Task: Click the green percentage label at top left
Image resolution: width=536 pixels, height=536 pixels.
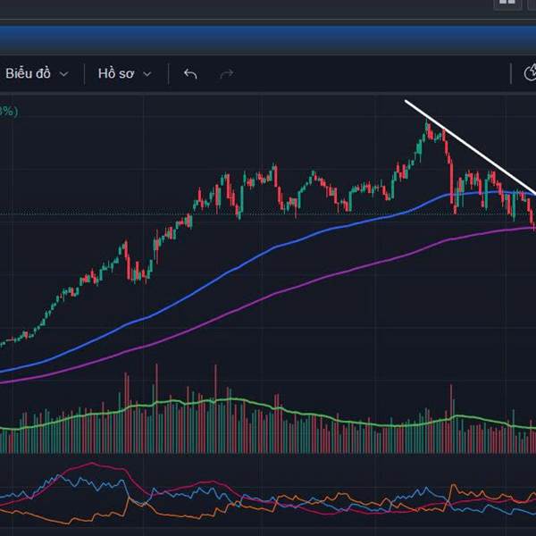Action: pos(8,112)
